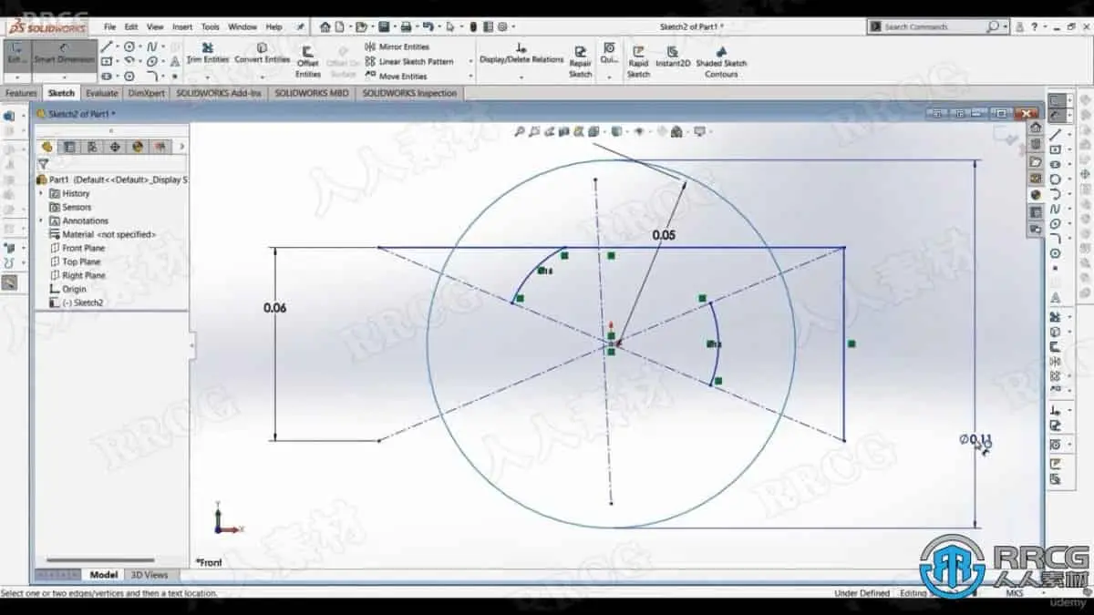Screen dimensions: 1094x615
Task: Open Convert Entities dropdown arrow
Action: [x=262, y=77]
